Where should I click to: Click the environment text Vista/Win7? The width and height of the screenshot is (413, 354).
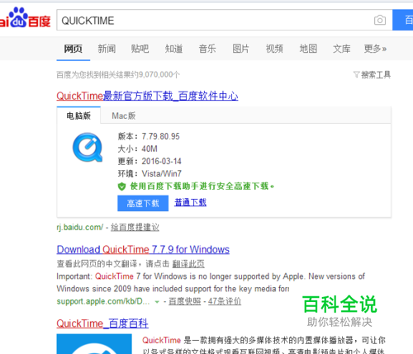point(162,173)
